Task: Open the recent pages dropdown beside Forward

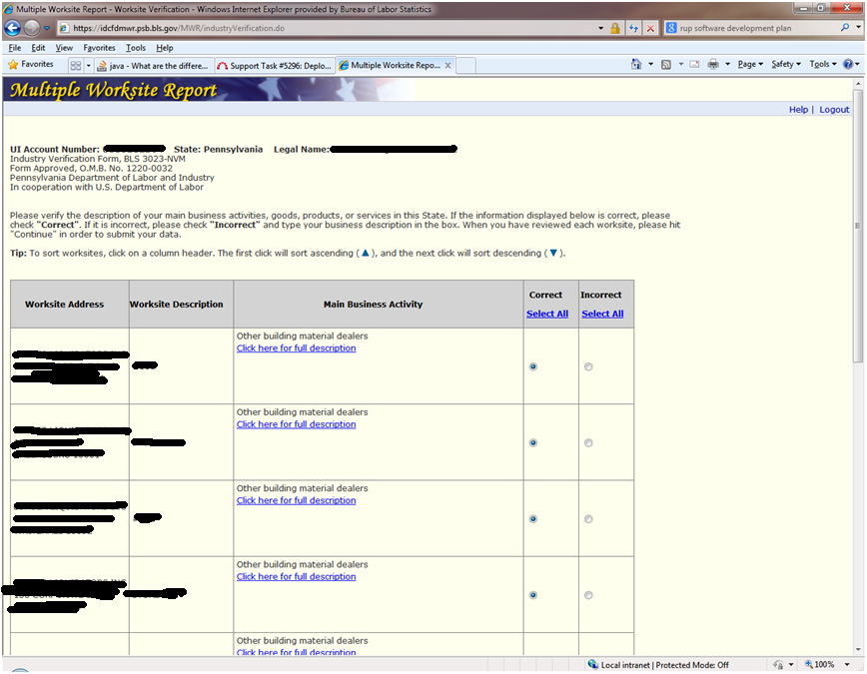Action: pos(47,28)
